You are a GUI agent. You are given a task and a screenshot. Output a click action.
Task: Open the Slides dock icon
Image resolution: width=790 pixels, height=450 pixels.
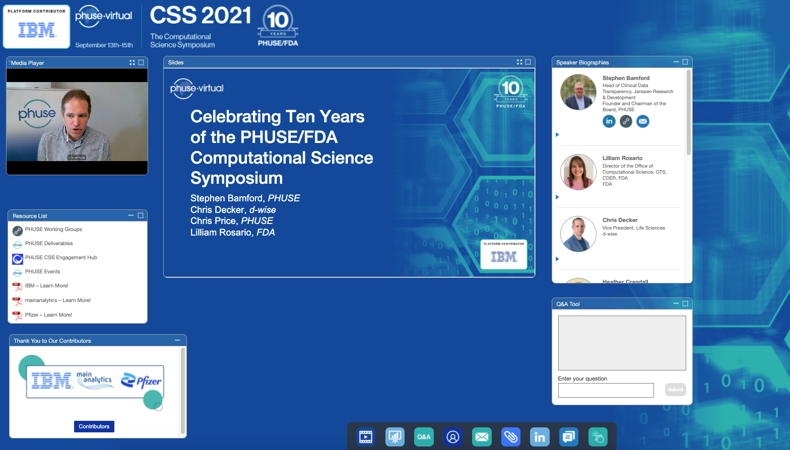395,437
